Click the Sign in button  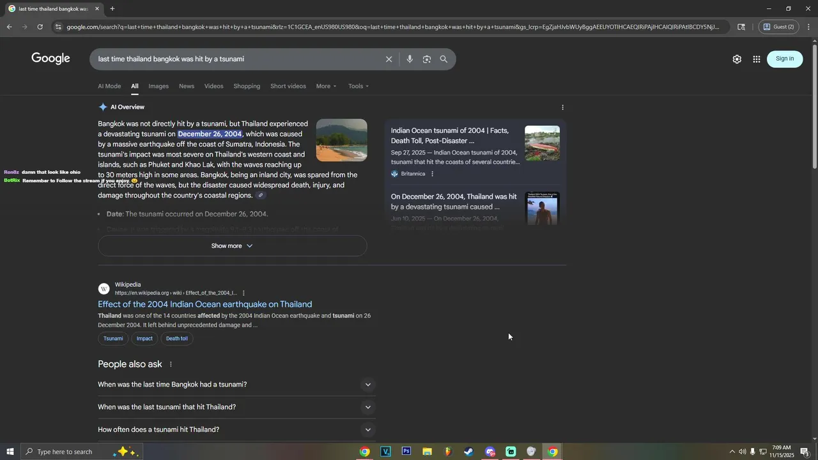(x=785, y=59)
